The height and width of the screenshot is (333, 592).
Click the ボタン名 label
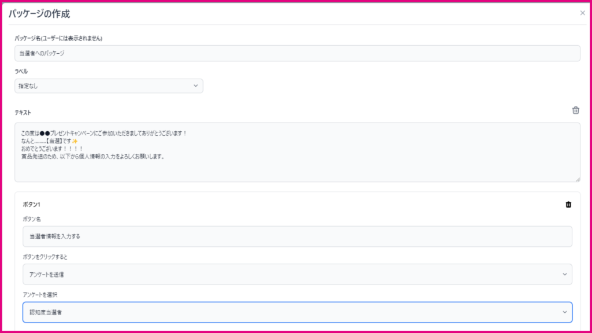(x=32, y=219)
